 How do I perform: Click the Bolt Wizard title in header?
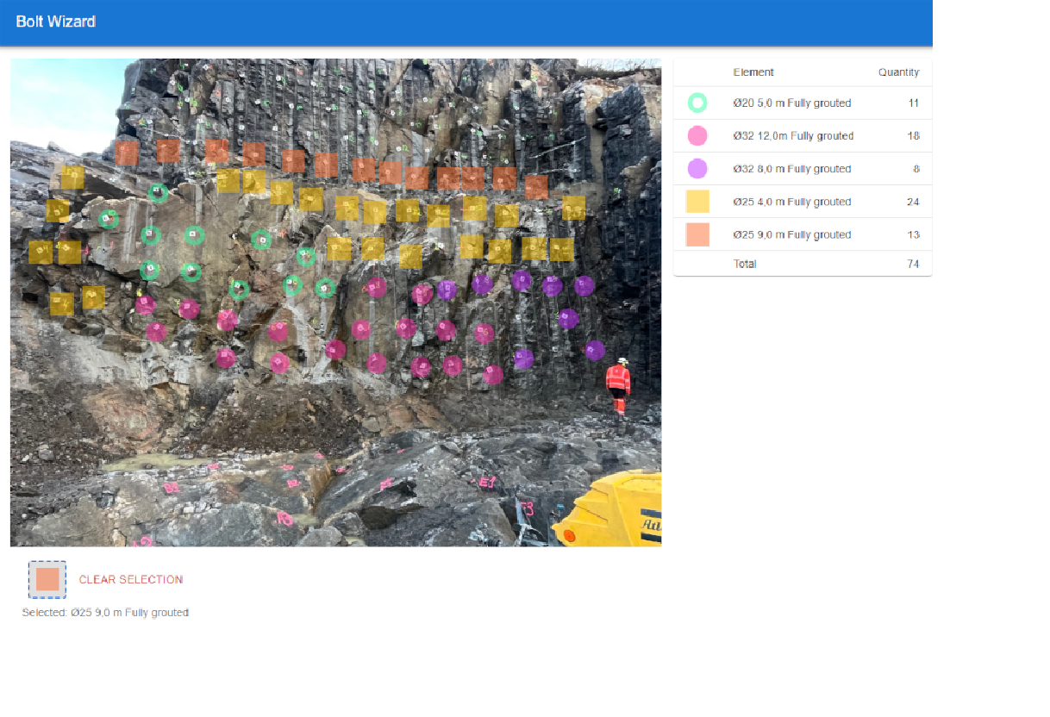(x=56, y=22)
